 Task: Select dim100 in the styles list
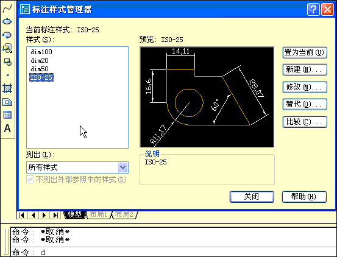(x=41, y=52)
